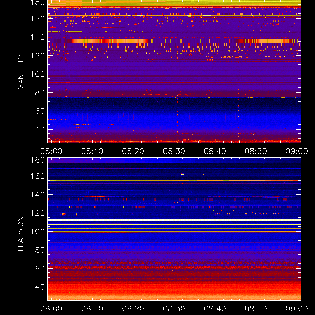Click 08:30 time label below San Vito plot
This screenshot has width=315, height=315.
[174, 151]
